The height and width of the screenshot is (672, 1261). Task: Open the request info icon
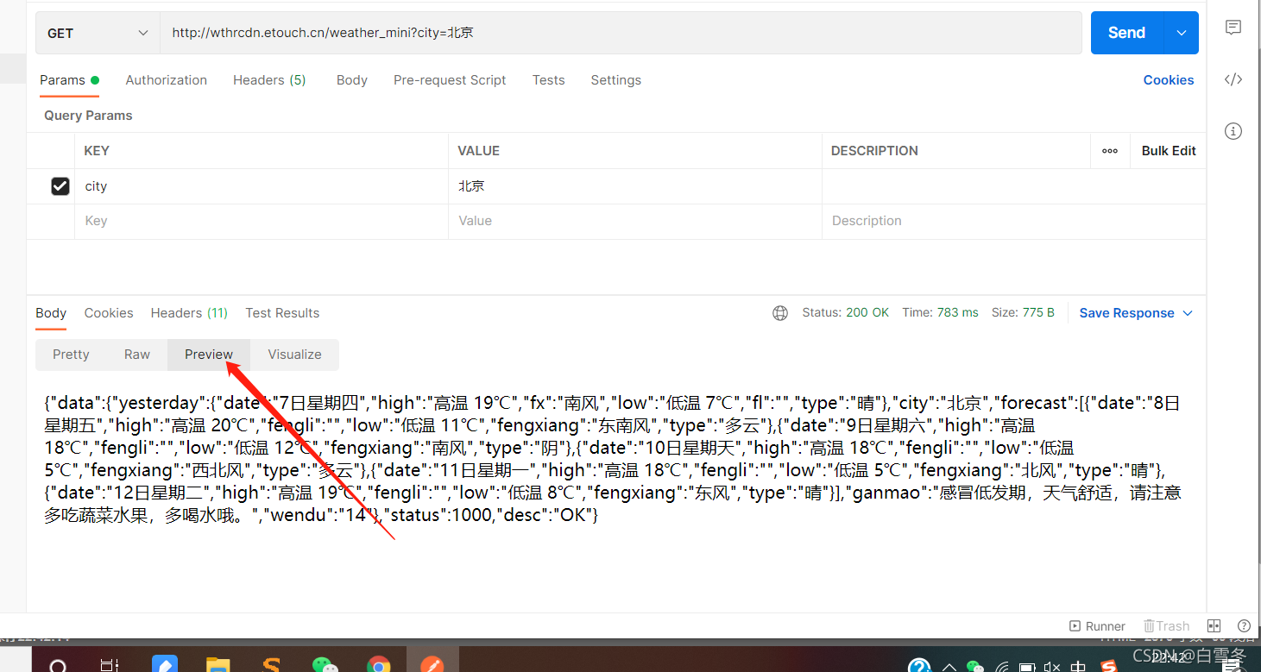[x=1233, y=131]
